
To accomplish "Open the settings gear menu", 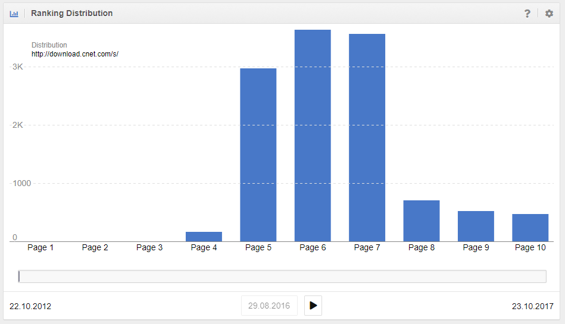I will 549,13.
